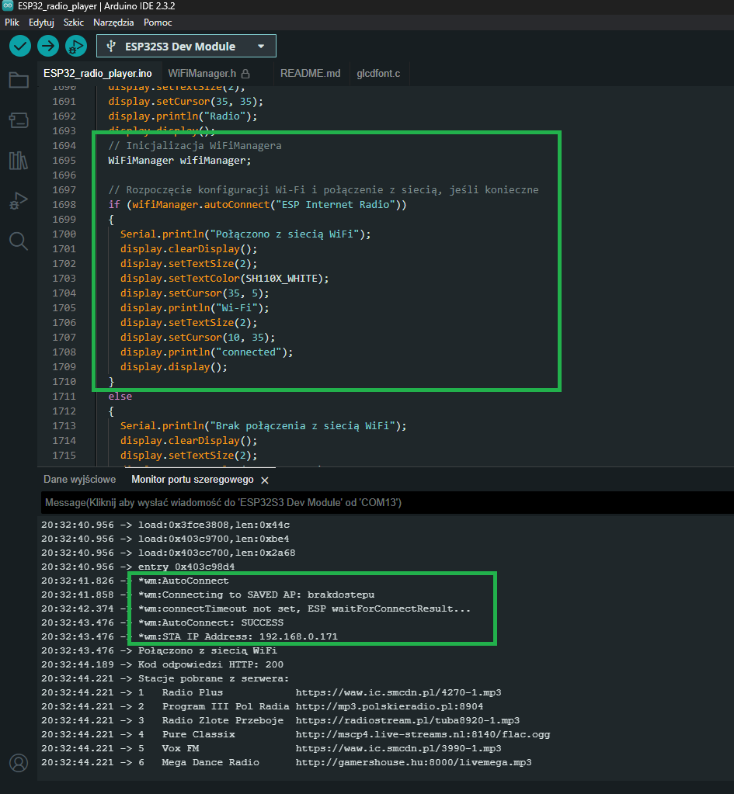Click the Verify sketch checkmark button

20,46
